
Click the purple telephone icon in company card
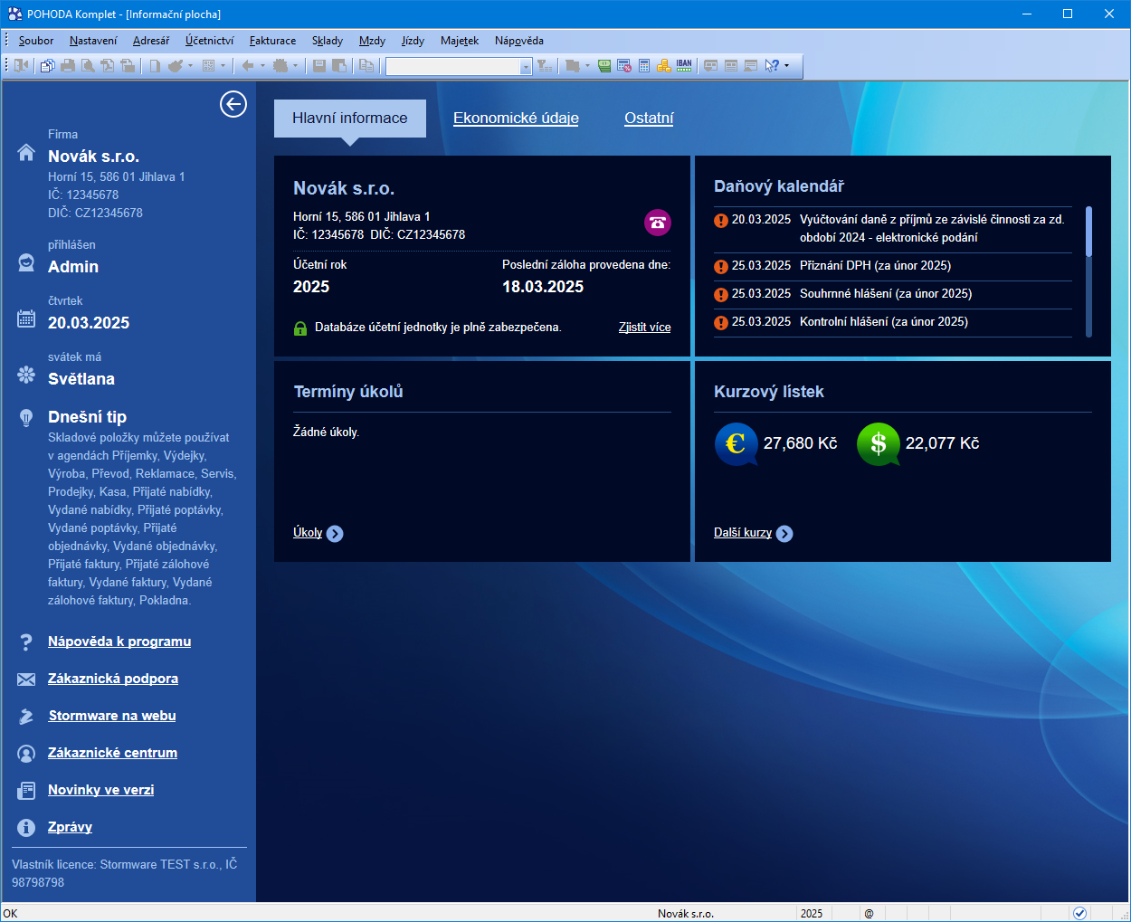coord(658,223)
